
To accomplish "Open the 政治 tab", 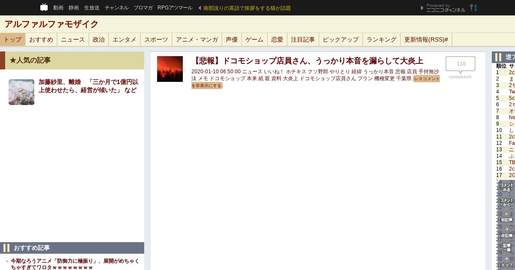I will point(99,39).
